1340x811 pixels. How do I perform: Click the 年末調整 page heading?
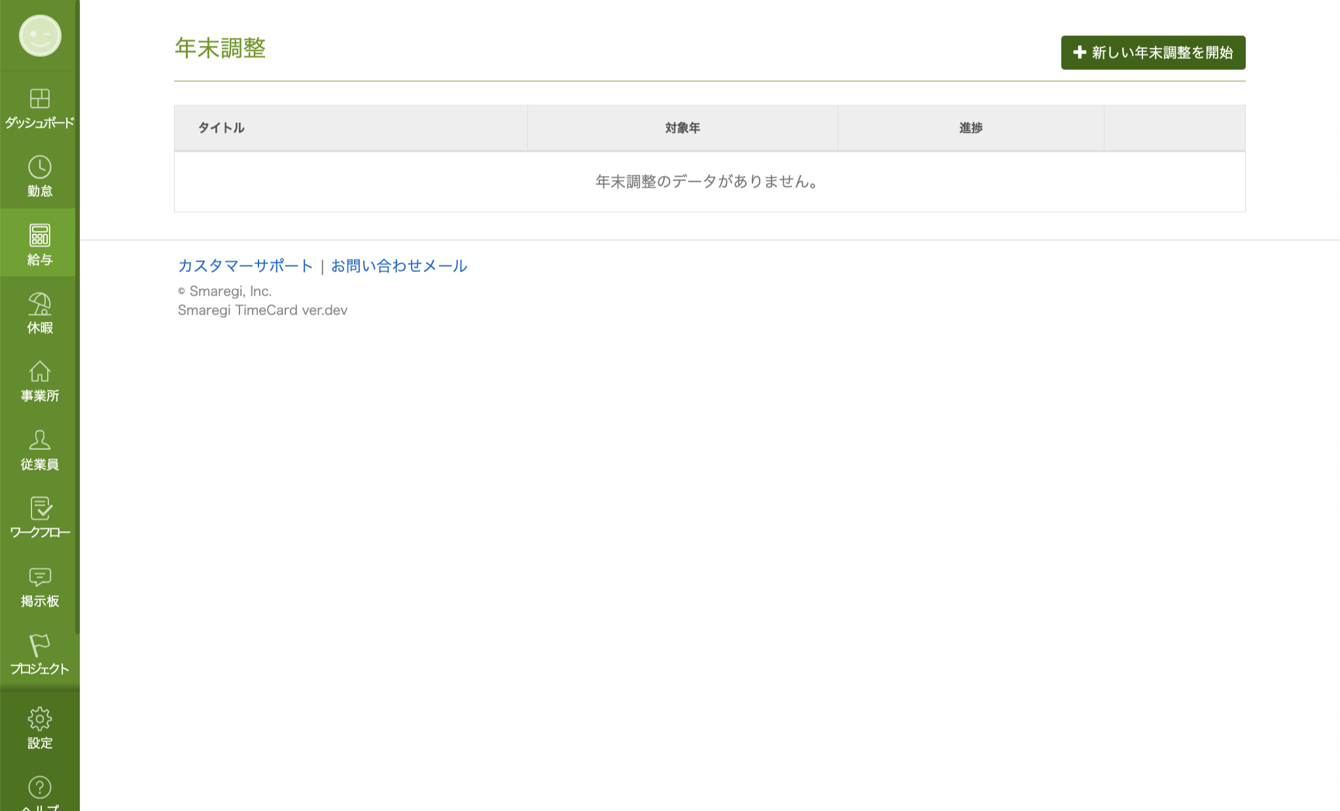[x=220, y=48]
